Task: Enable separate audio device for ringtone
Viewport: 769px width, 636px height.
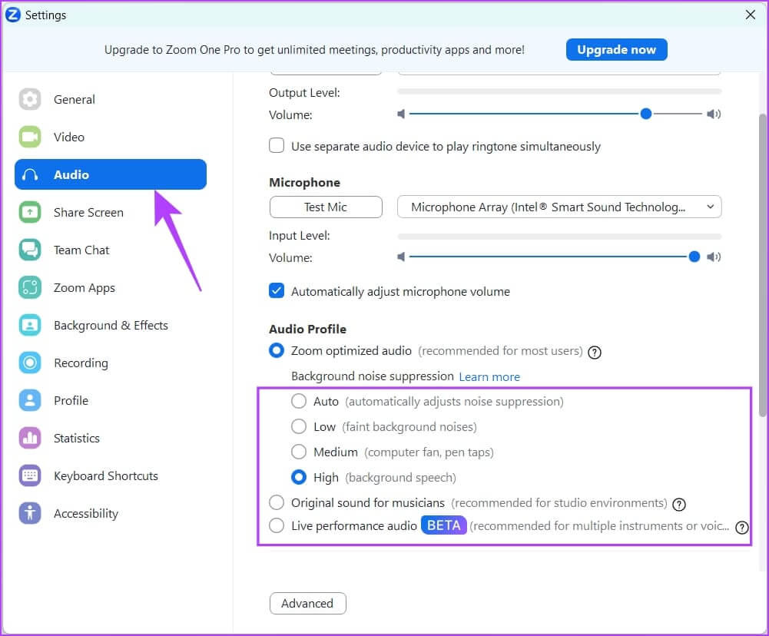Action: (277, 146)
